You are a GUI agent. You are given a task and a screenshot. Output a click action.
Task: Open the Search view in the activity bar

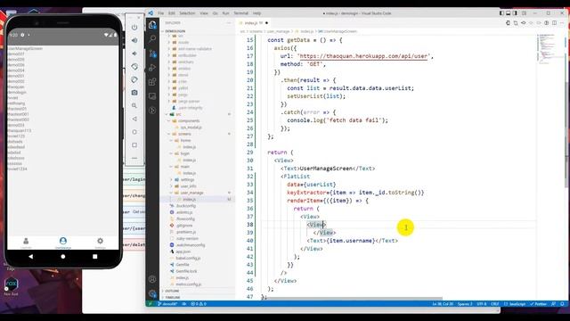pos(152,38)
